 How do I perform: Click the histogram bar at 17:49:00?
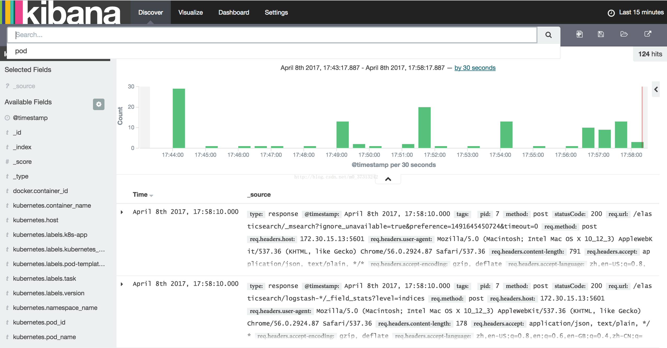(x=343, y=135)
